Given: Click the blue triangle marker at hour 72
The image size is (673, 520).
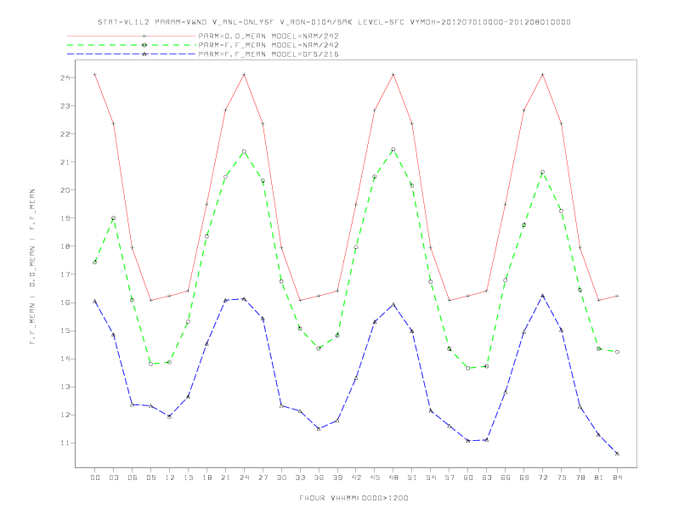Looking at the screenshot, I should pos(542,296).
